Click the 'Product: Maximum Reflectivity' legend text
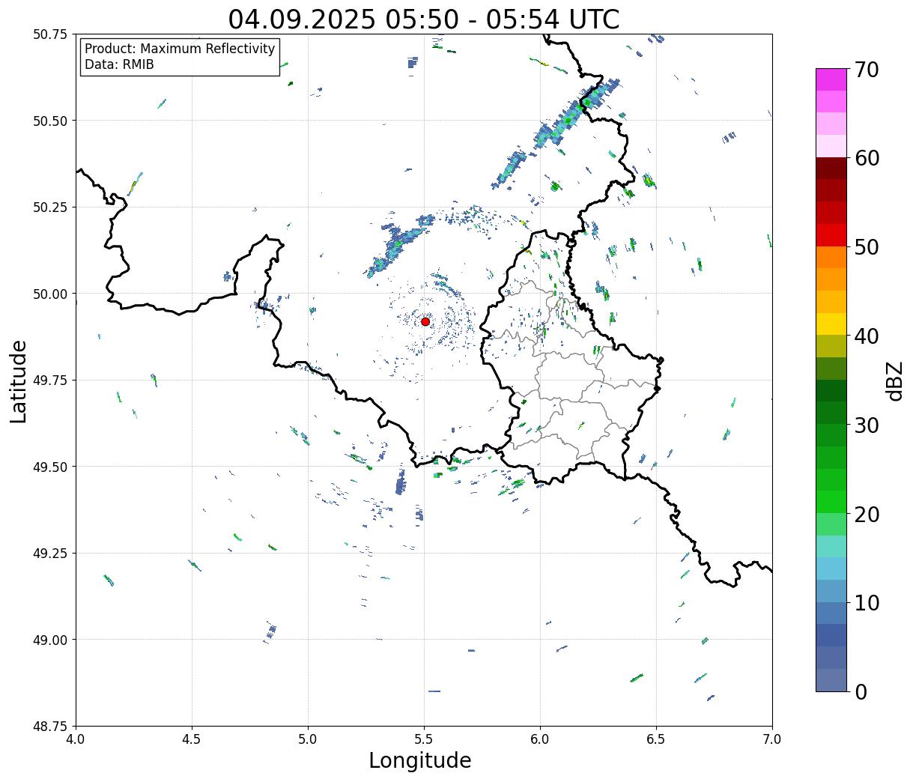Viewport: 913px width, 779px height. 180,49
